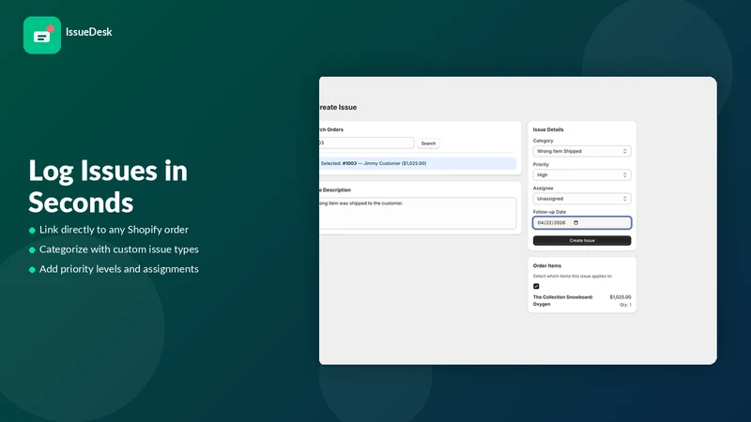The image size is (751, 422).
Task: Click the $1,025.00 item price
Action: pyautogui.click(x=621, y=297)
